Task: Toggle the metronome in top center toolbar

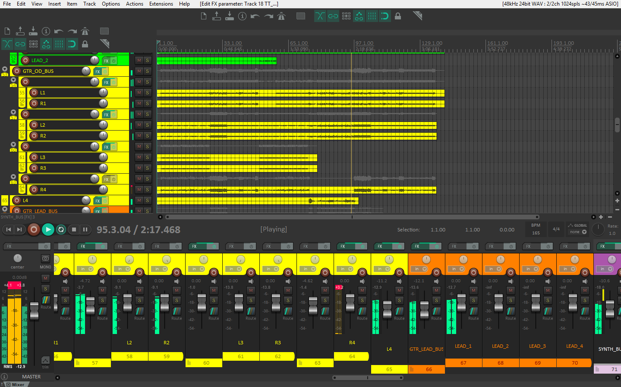Action: point(281,16)
